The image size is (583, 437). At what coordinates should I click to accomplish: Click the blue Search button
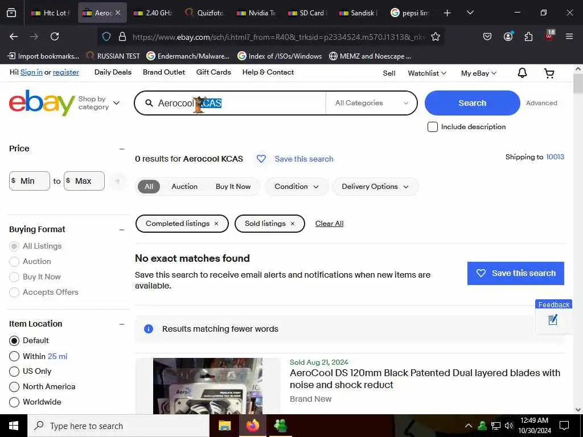(x=472, y=103)
